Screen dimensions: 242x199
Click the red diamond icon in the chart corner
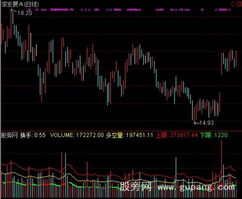pos(233,4)
